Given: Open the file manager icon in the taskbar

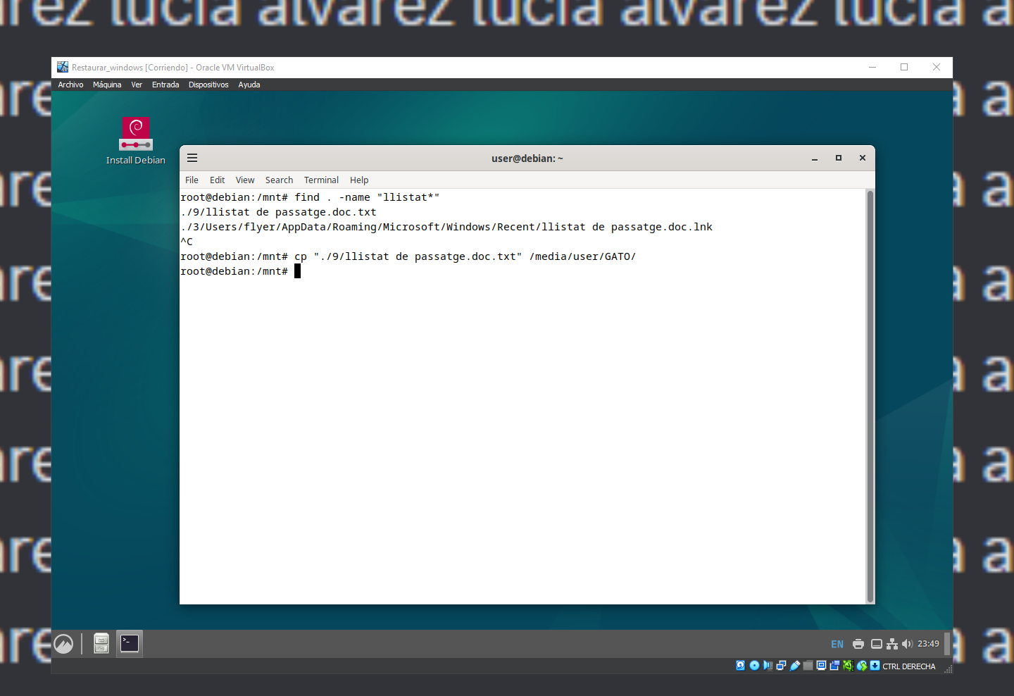Looking at the screenshot, I should click(101, 643).
